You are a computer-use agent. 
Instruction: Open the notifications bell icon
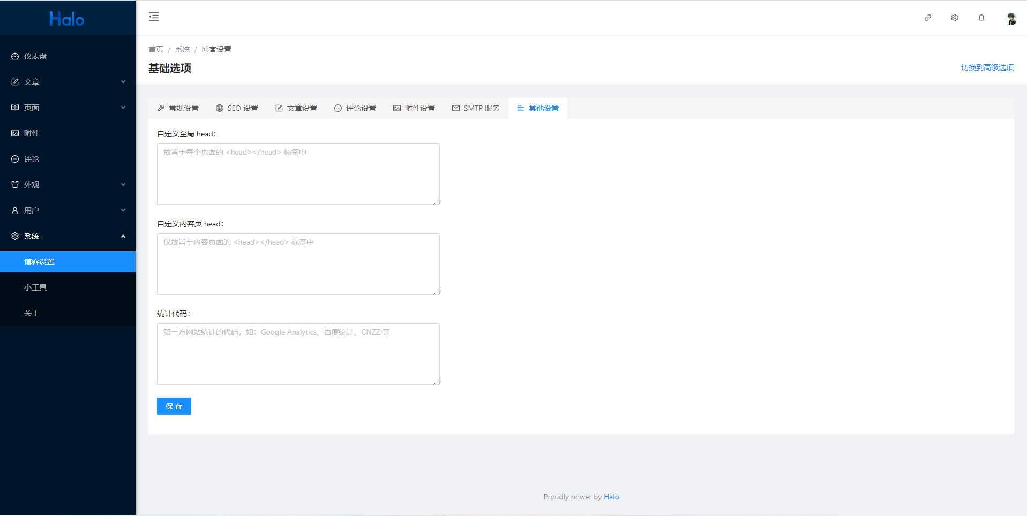pos(981,18)
